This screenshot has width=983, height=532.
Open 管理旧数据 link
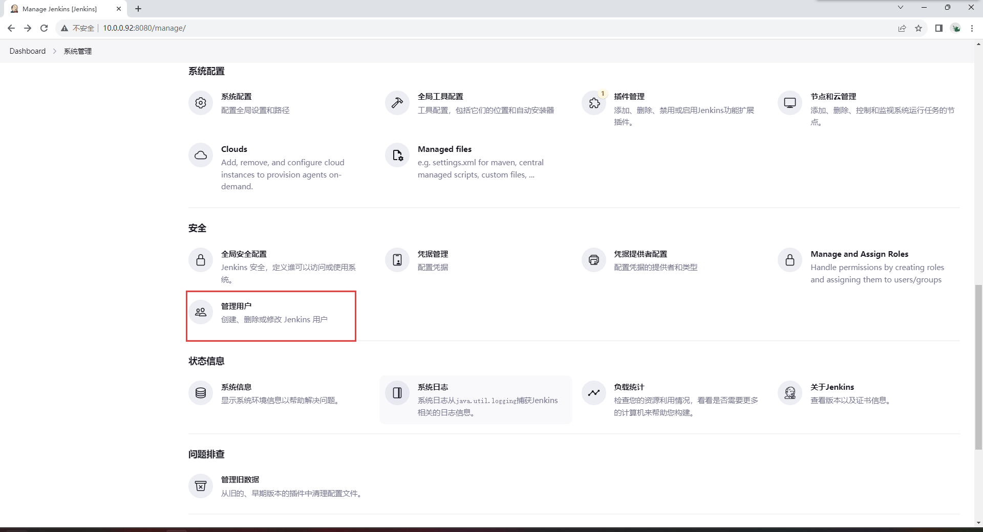coord(240,479)
